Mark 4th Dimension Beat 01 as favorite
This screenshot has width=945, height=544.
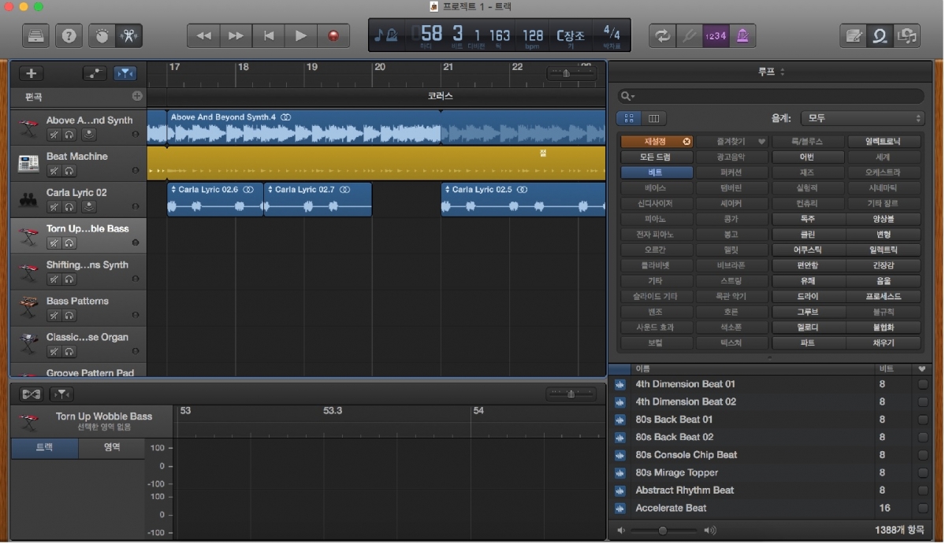tap(922, 384)
